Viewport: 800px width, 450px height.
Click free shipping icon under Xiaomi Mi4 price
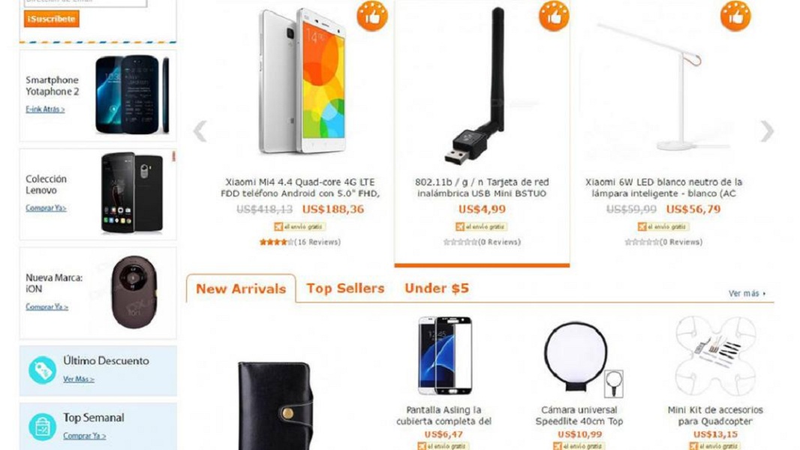coord(278,226)
